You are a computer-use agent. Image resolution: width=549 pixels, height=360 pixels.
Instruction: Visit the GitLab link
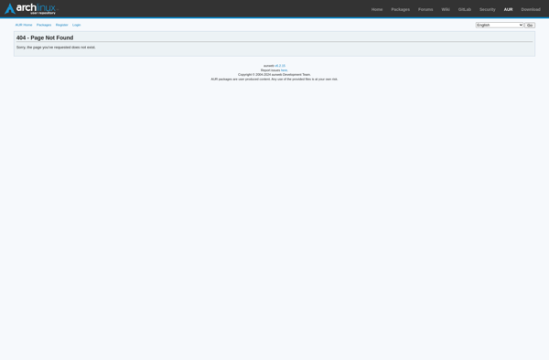465,9
